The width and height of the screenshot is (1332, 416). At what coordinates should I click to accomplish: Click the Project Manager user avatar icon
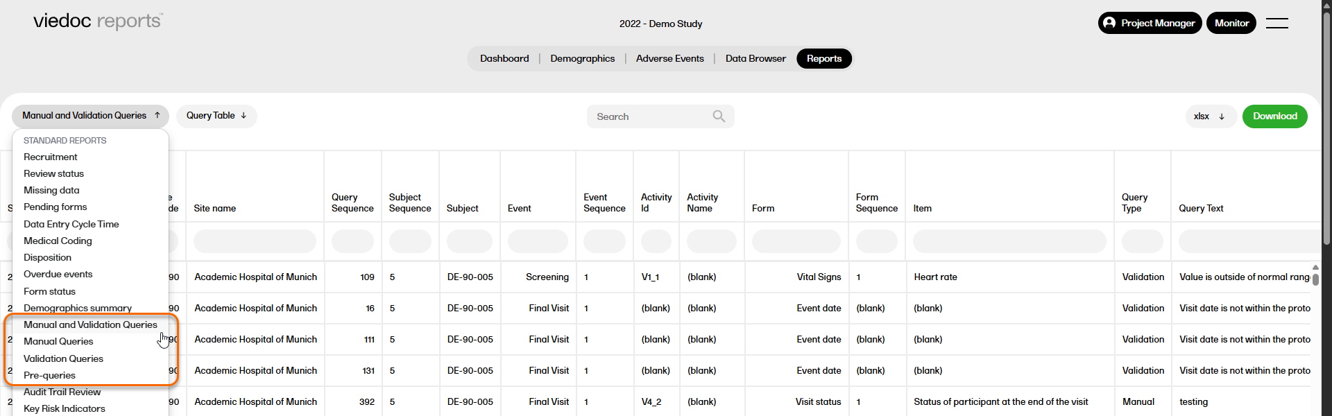[1109, 23]
